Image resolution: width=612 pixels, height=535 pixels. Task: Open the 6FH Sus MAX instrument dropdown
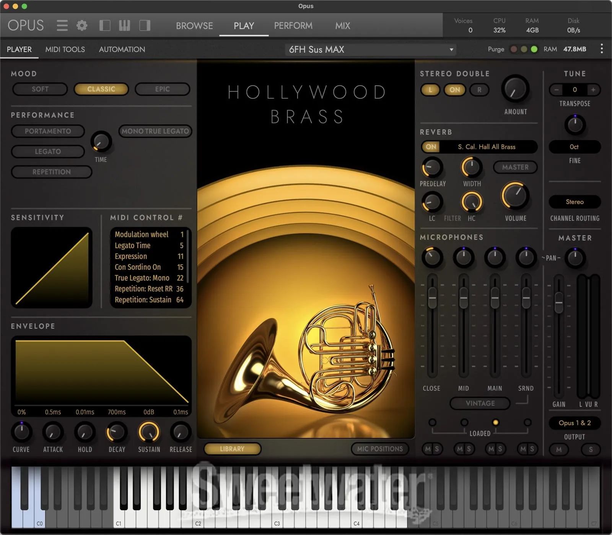click(370, 49)
